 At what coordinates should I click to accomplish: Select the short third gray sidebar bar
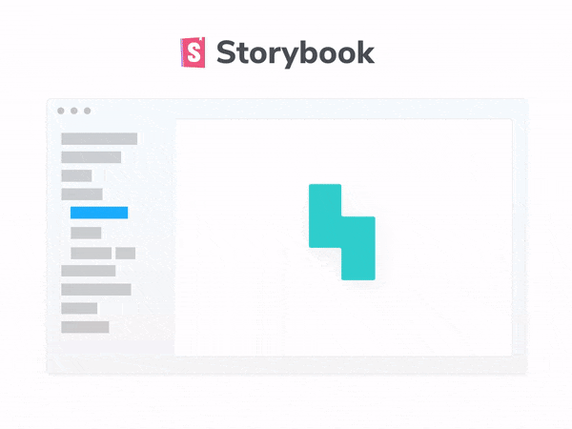[x=76, y=175]
